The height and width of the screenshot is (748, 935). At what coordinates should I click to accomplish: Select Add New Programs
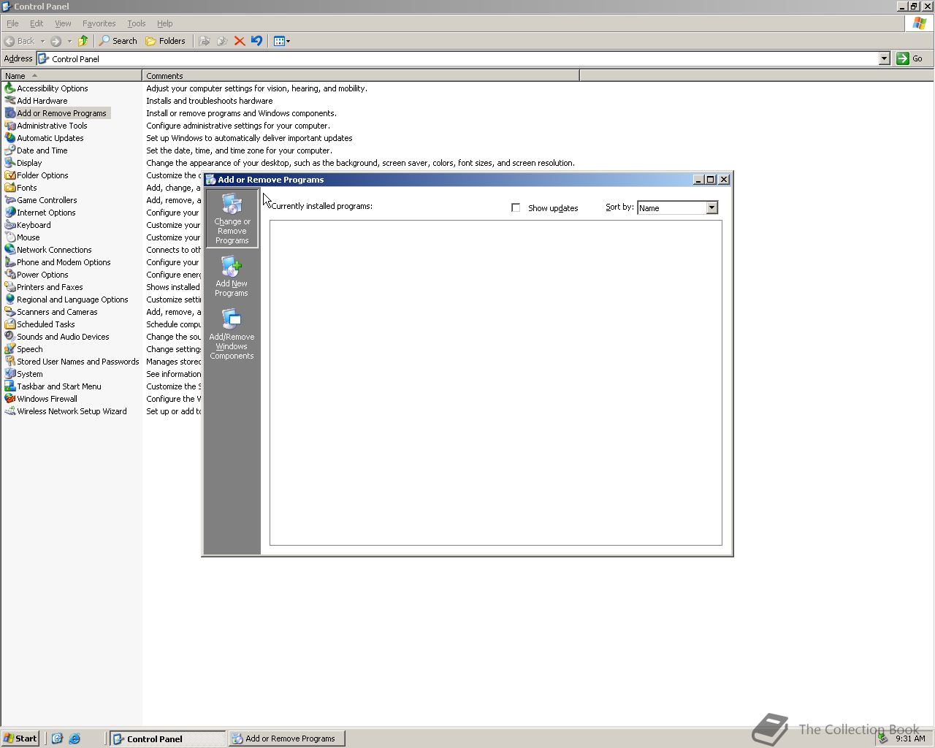point(232,276)
